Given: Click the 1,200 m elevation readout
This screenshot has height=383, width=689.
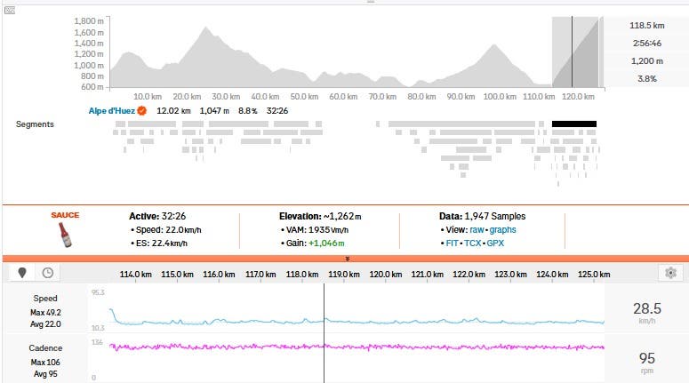Looking at the screenshot, I should pos(647,61).
